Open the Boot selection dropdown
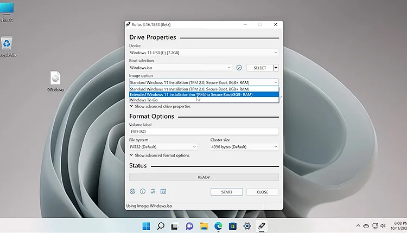 180,68
